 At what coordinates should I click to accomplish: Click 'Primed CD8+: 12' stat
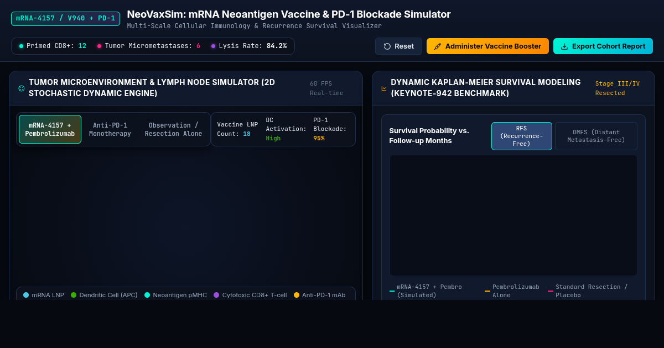pos(53,46)
